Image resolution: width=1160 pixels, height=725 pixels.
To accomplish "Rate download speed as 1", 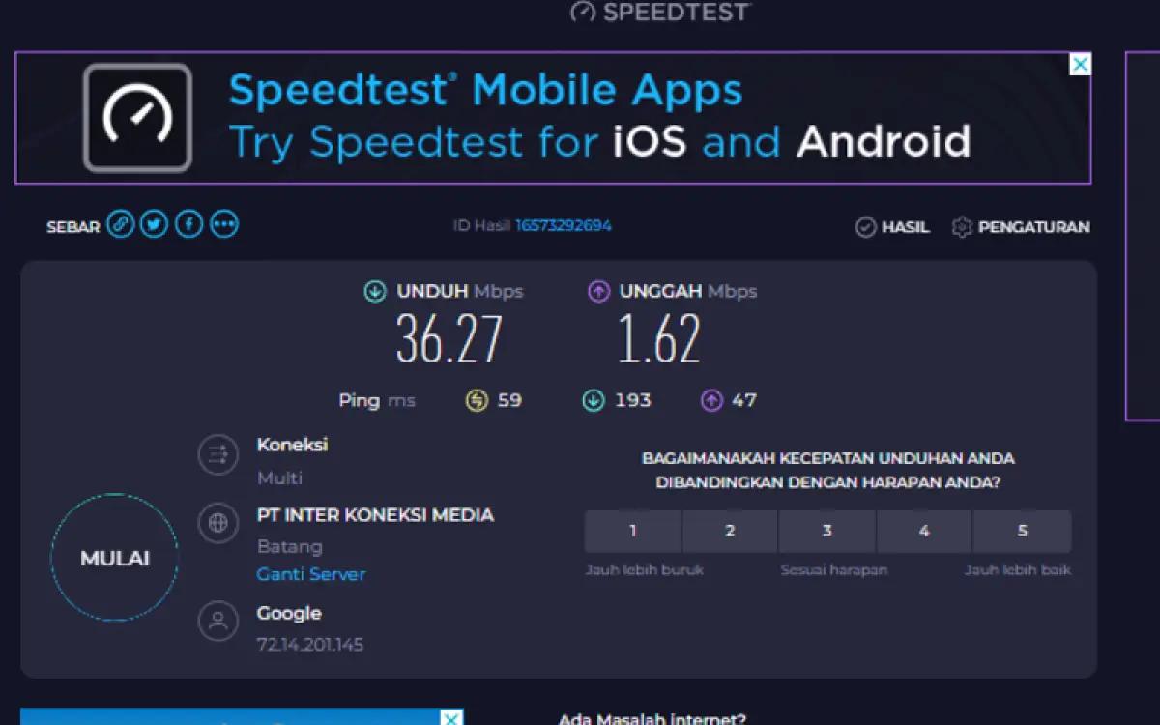I will coord(633,531).
